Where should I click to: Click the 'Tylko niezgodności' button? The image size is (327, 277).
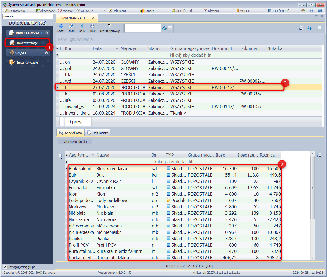[75, 142]
